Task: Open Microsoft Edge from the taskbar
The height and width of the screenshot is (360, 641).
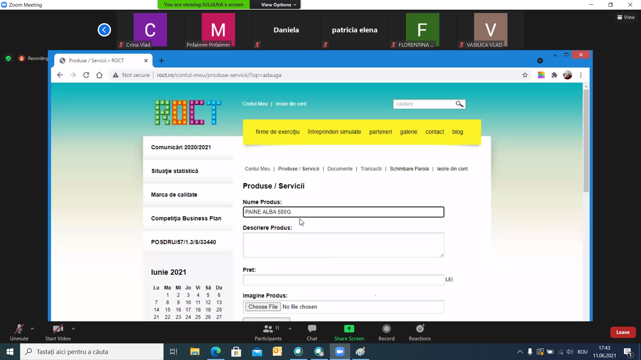Action: pyautogui.click(x=216, y=352)
